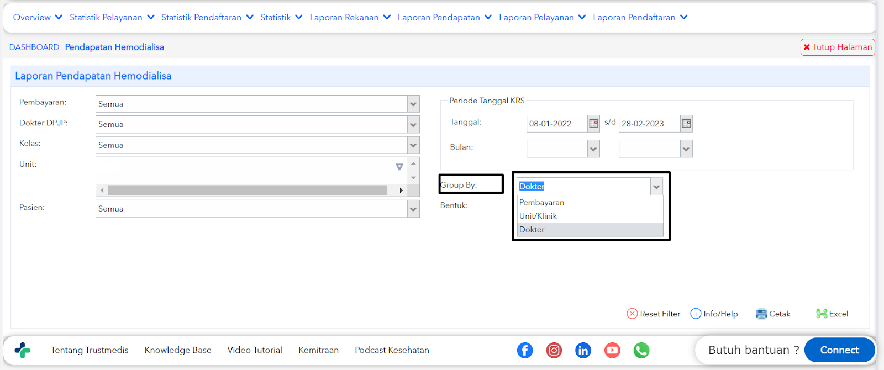This screenshot has width=884, height=370.
Task: Open the Laporan Rekanan menu
Action: coord(350,17)
